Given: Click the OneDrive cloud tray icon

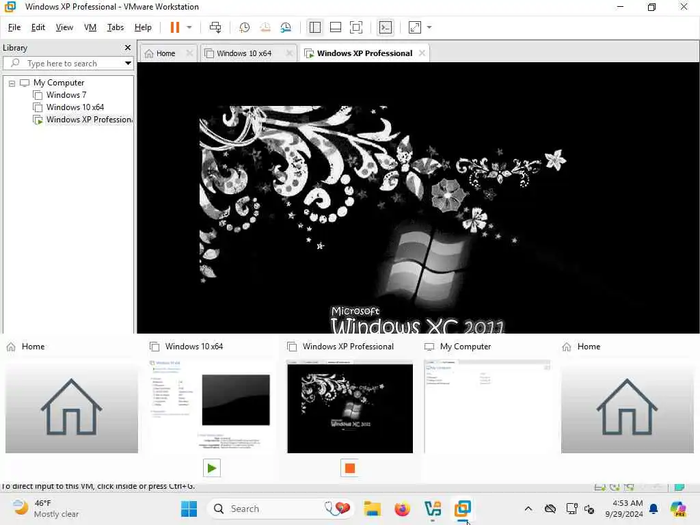Looking at the screenshot, I should tap(550, 509).
